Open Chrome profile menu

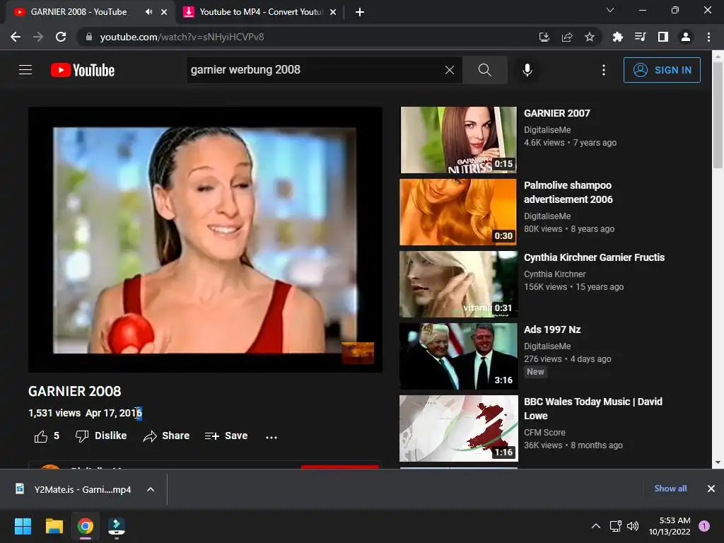point(686,37)
